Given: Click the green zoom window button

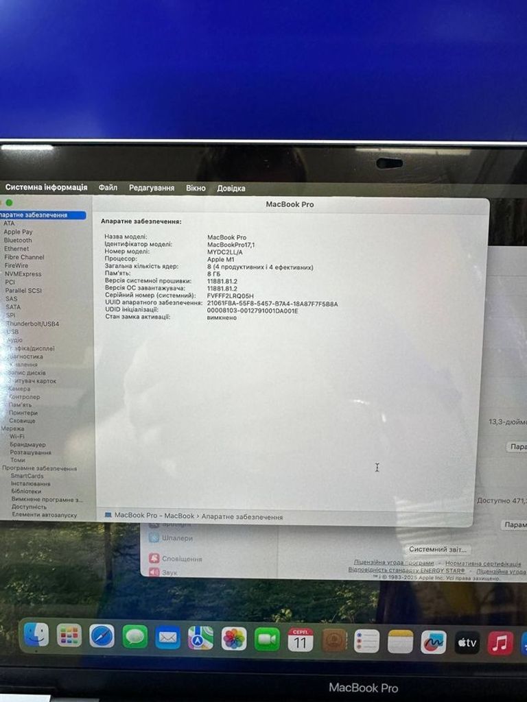Looking at the screenshot, I should click(9, 203).
